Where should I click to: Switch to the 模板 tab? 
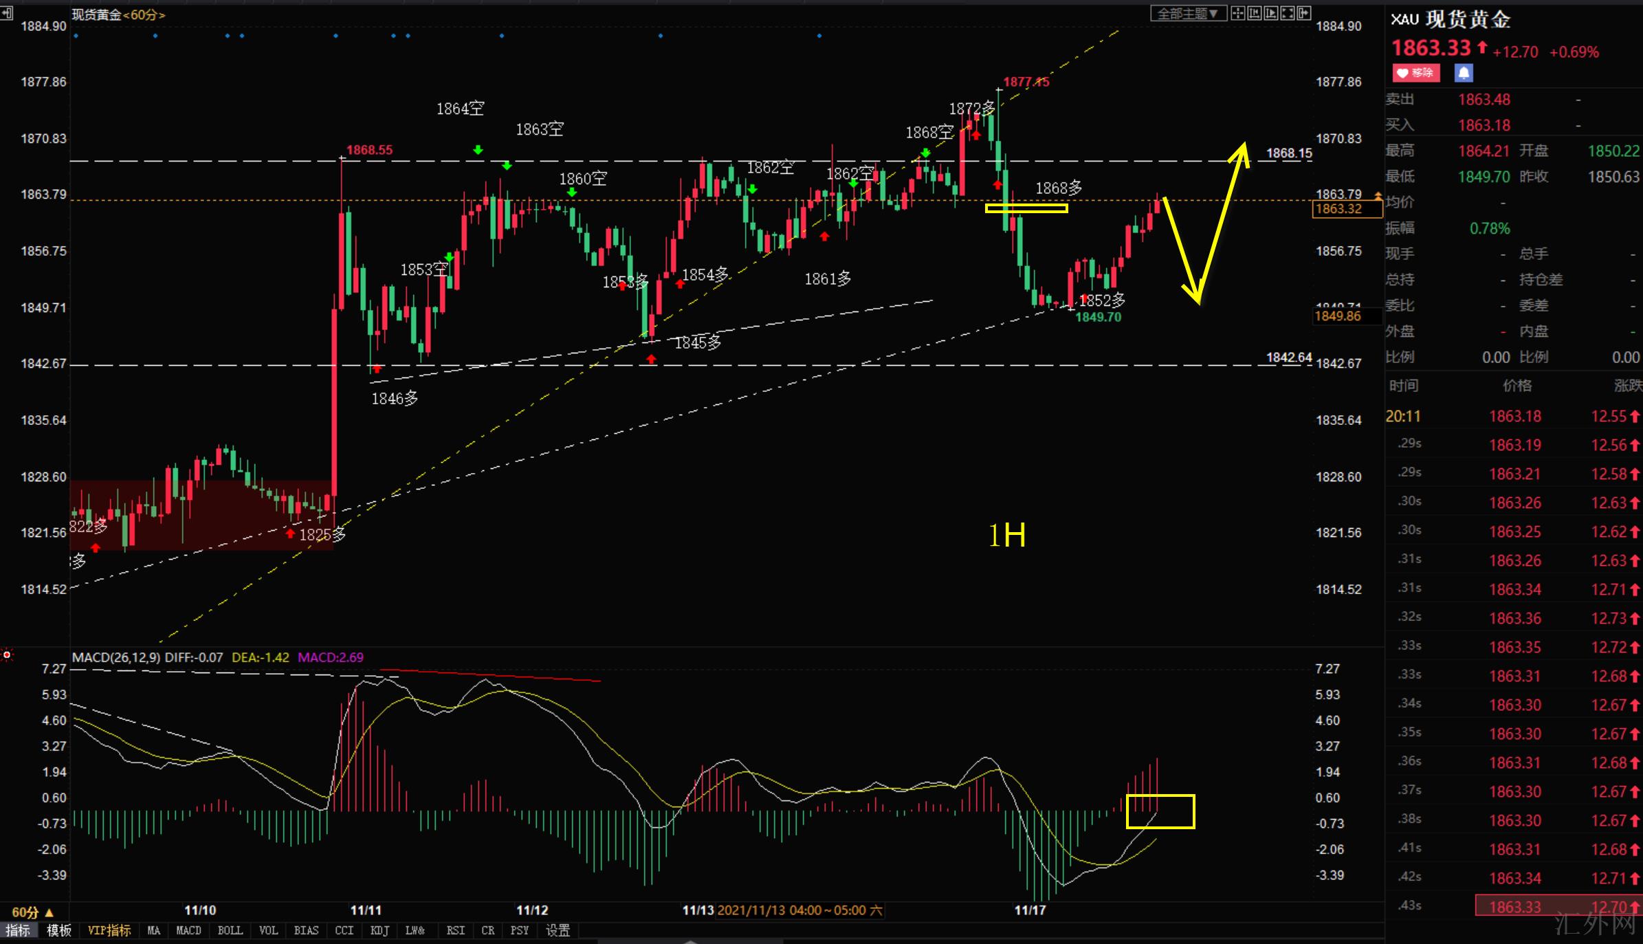59,930
